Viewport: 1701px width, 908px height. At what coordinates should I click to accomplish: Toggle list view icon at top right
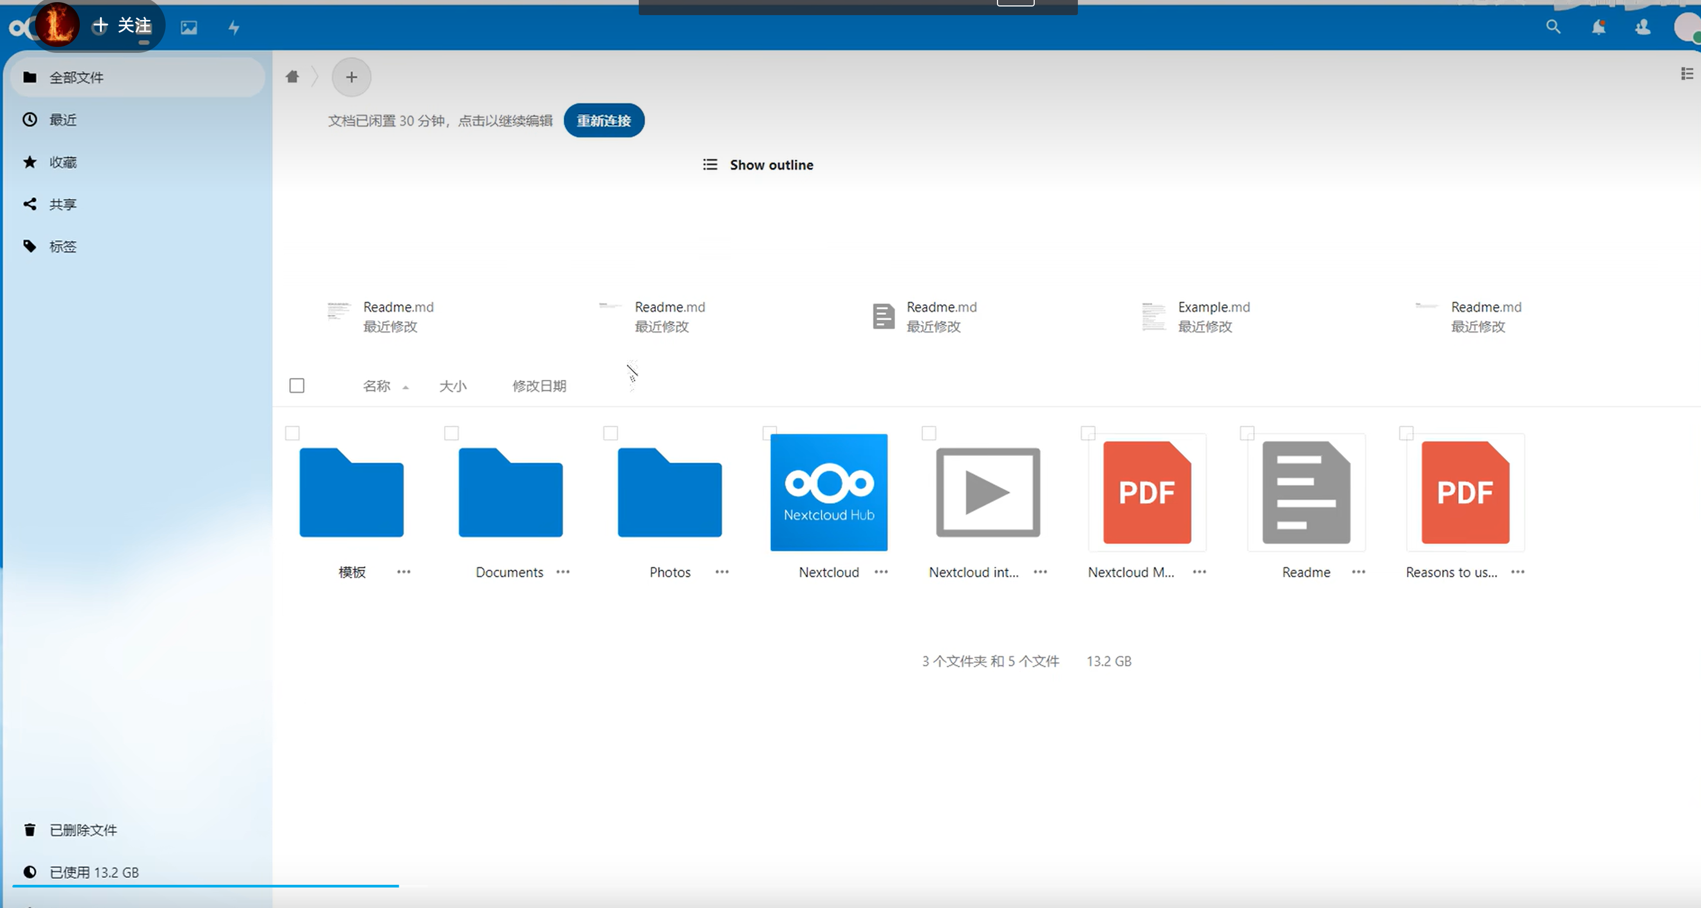pos(1687,73)
